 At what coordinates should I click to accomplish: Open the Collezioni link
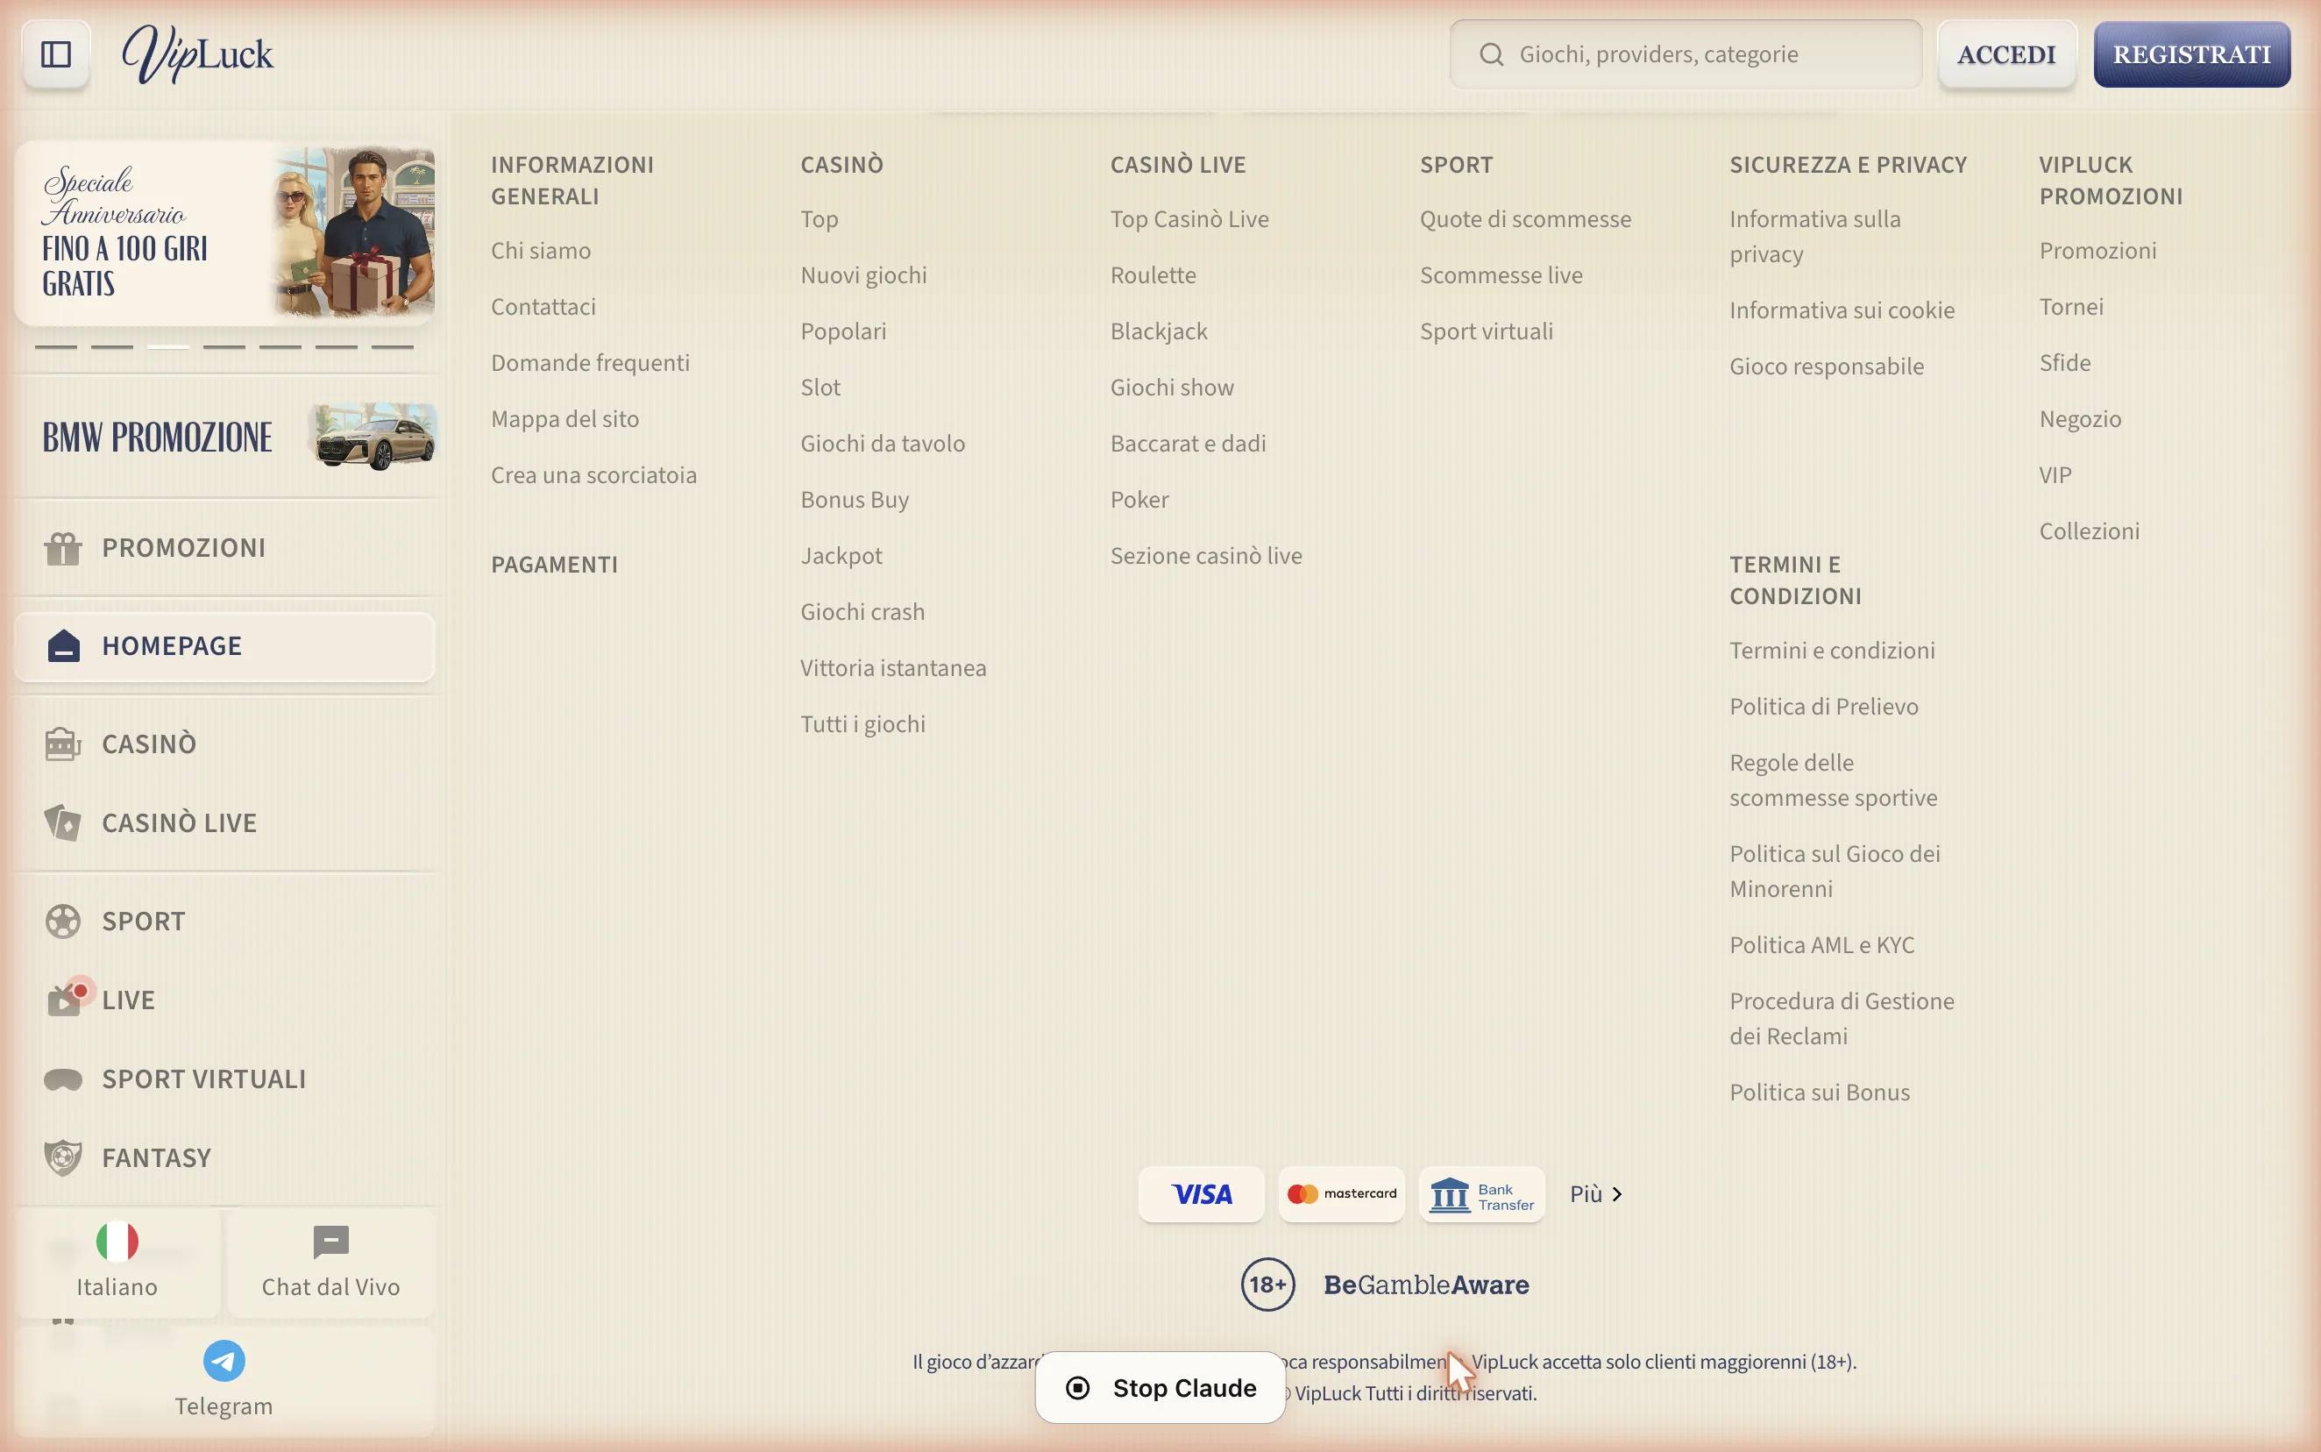pyautogui.click(x=2089, y=532)
